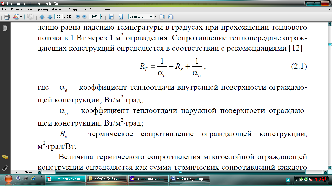Click the page size label '210 x 297 мм'

tap(24, 172)
